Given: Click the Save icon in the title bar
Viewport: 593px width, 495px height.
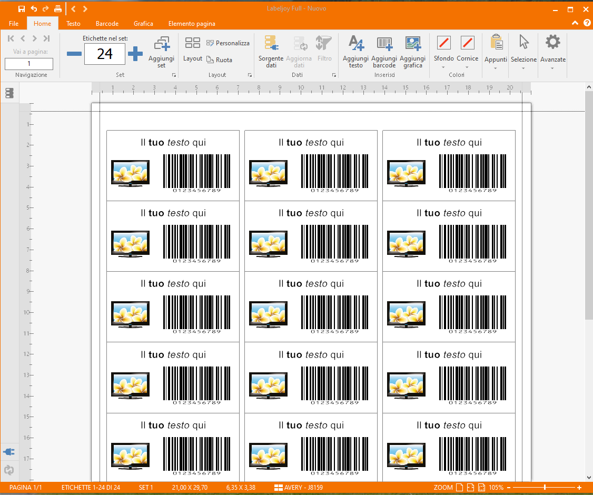Looking at the screenshot, I should pos(22,9).
